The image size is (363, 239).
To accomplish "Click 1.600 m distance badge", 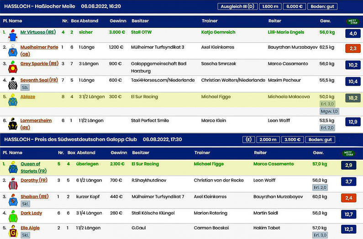I will (270, 6).
